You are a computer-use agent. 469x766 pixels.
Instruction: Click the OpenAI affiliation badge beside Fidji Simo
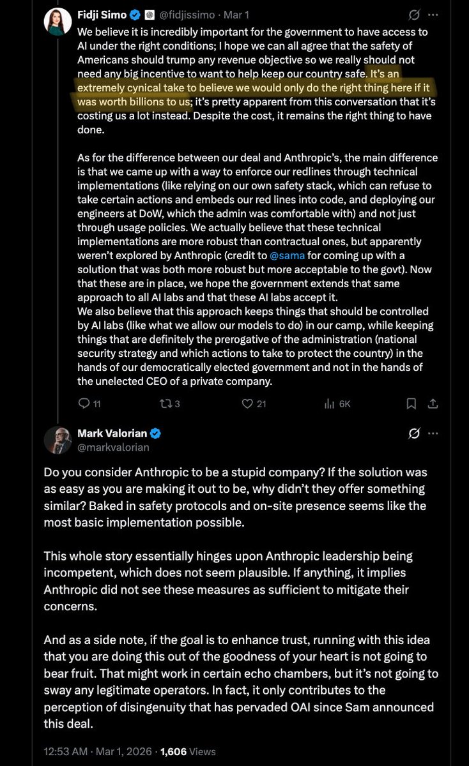pos(149,15)
